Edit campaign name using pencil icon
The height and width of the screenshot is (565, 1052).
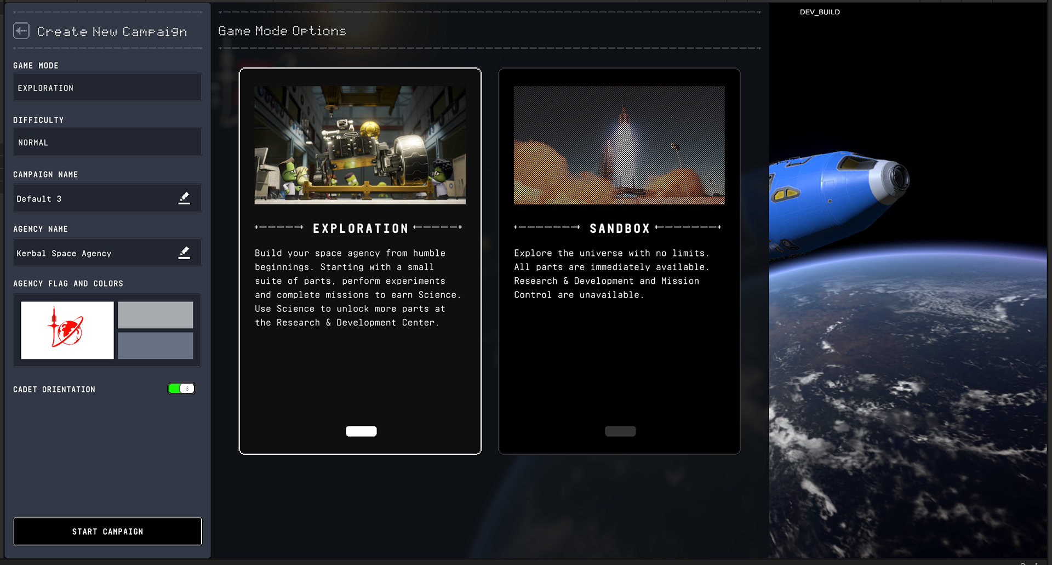(x=184, y=198)
